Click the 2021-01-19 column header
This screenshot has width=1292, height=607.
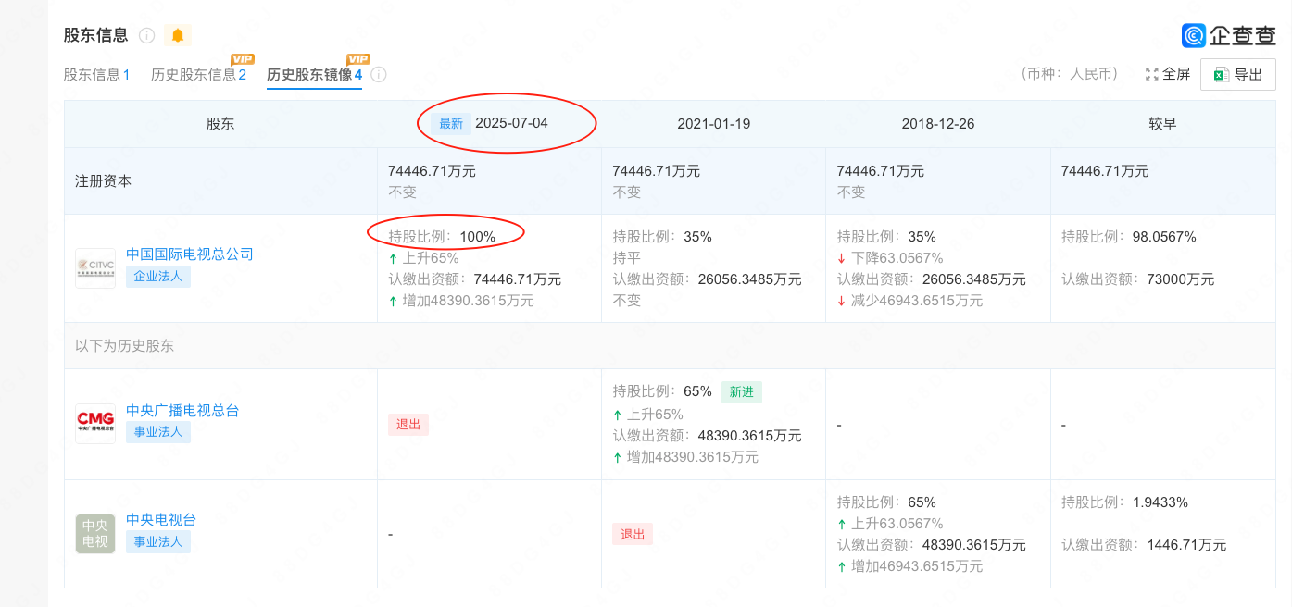713,123
